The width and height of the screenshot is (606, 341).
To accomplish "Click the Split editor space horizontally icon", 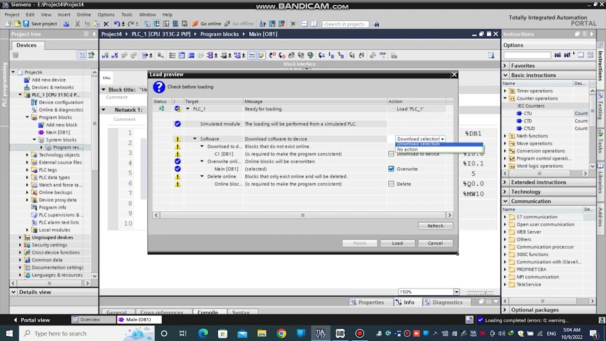I will (x=304, y=24).
